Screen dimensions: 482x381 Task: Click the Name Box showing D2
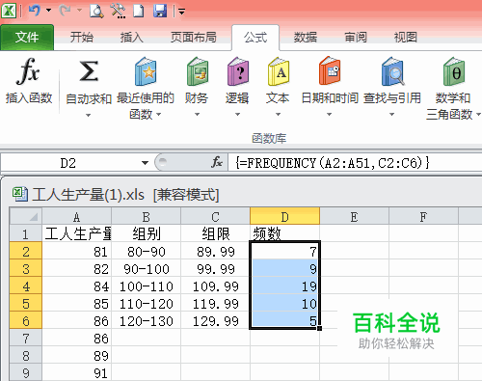[x=68, y=163]
